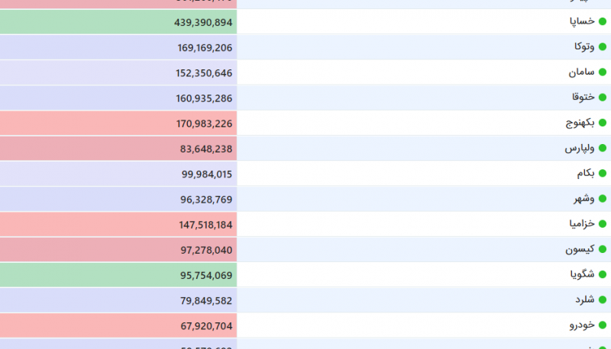Select the value 439,390,894

[203, 23]
